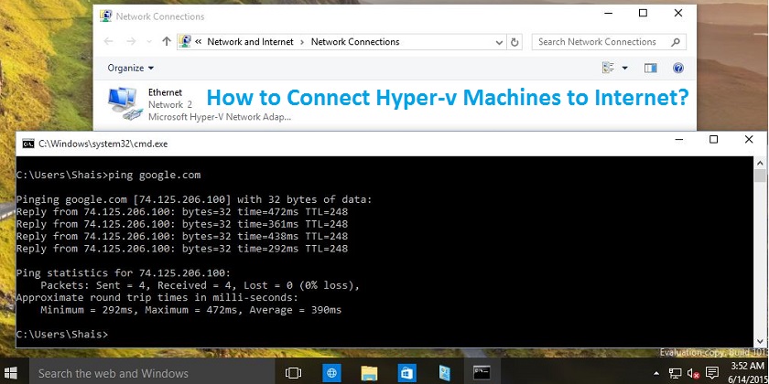Image resolution: width=769 pixels, height=384 pixels.
Task: Click cmd scrollbar up arrow
Action: coord(760,163)
